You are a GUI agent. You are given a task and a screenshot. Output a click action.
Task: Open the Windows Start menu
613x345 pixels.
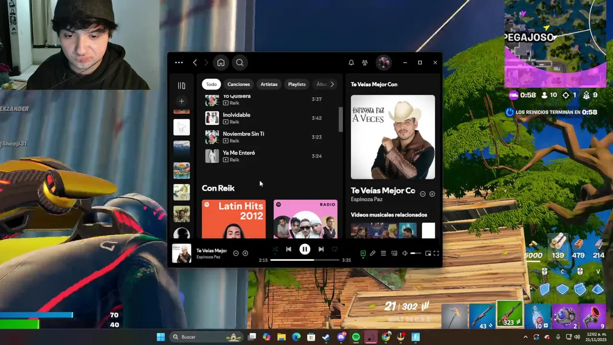coord(161,337)
